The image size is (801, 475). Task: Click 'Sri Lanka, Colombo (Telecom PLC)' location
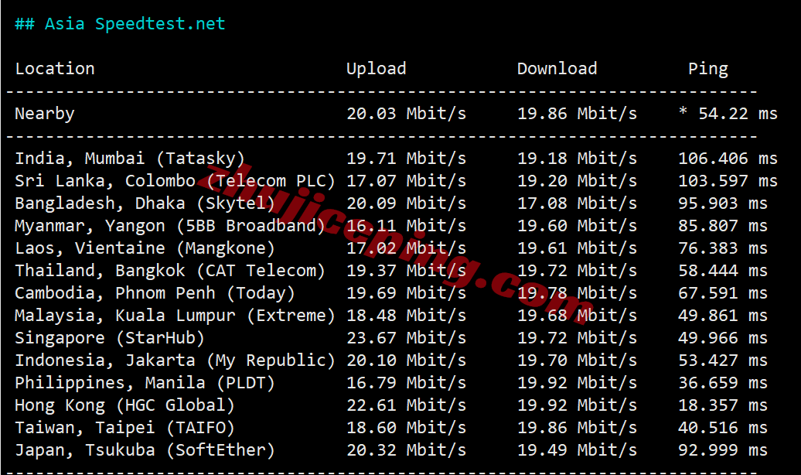[x=175, y=181]
